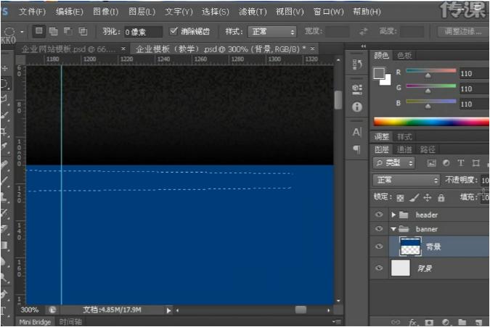Image resolution: width=490 pixels, height=327 pixels.
Task: Collapse the banner layer group
Action: (x=393, y=229)
